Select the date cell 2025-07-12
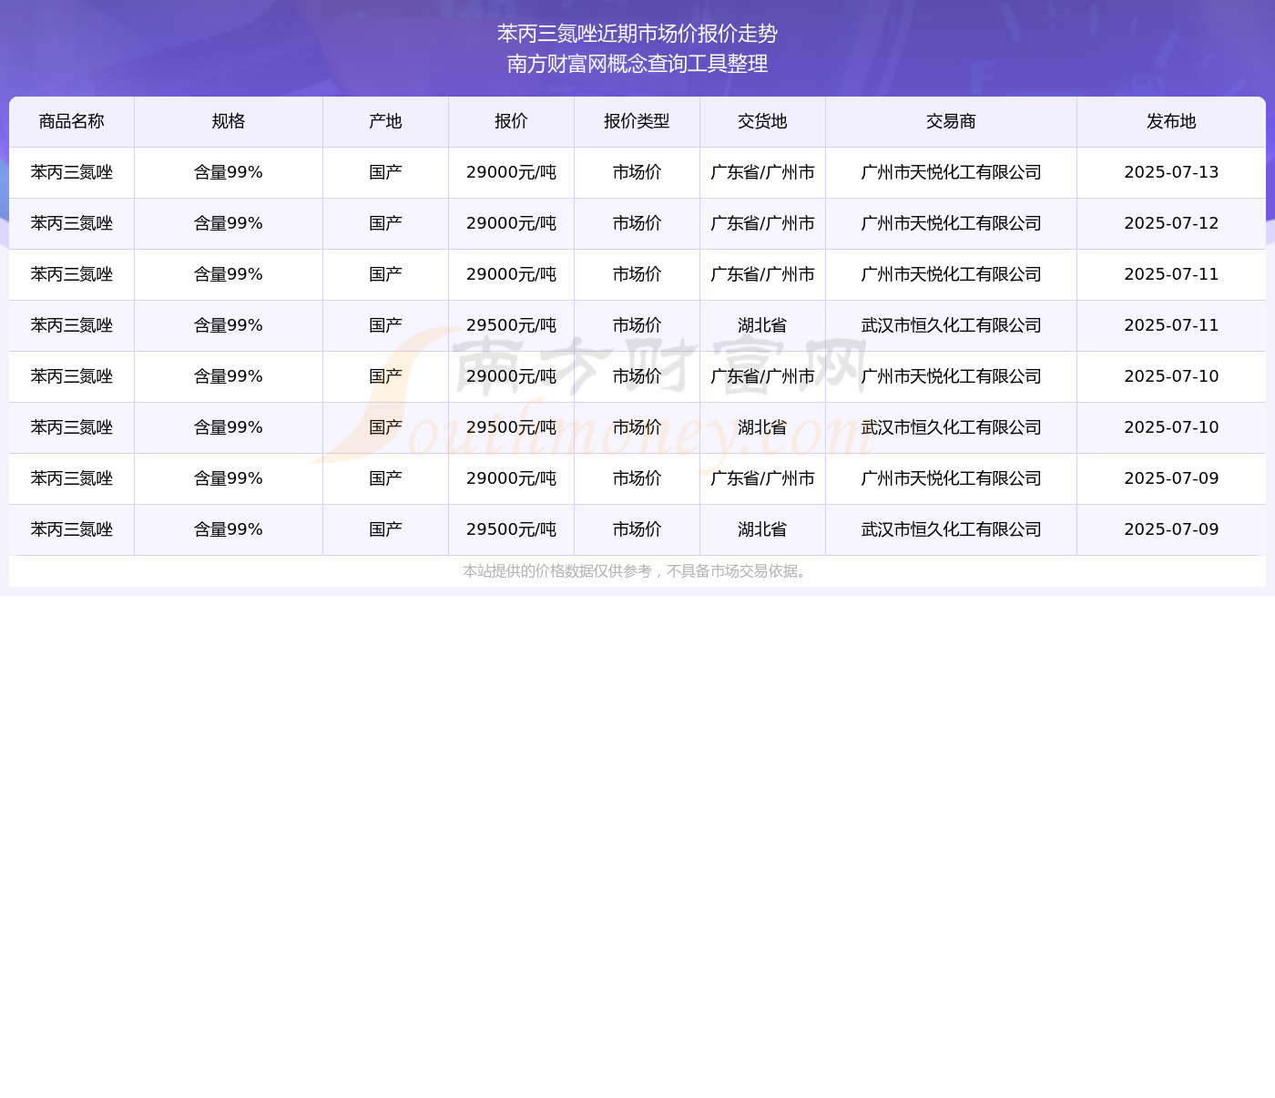The height and width of the screenshot is (1098, 1275). [x=1171, y=223]
